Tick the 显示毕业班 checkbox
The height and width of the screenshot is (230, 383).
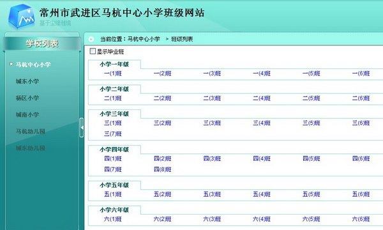click(93, 51)
